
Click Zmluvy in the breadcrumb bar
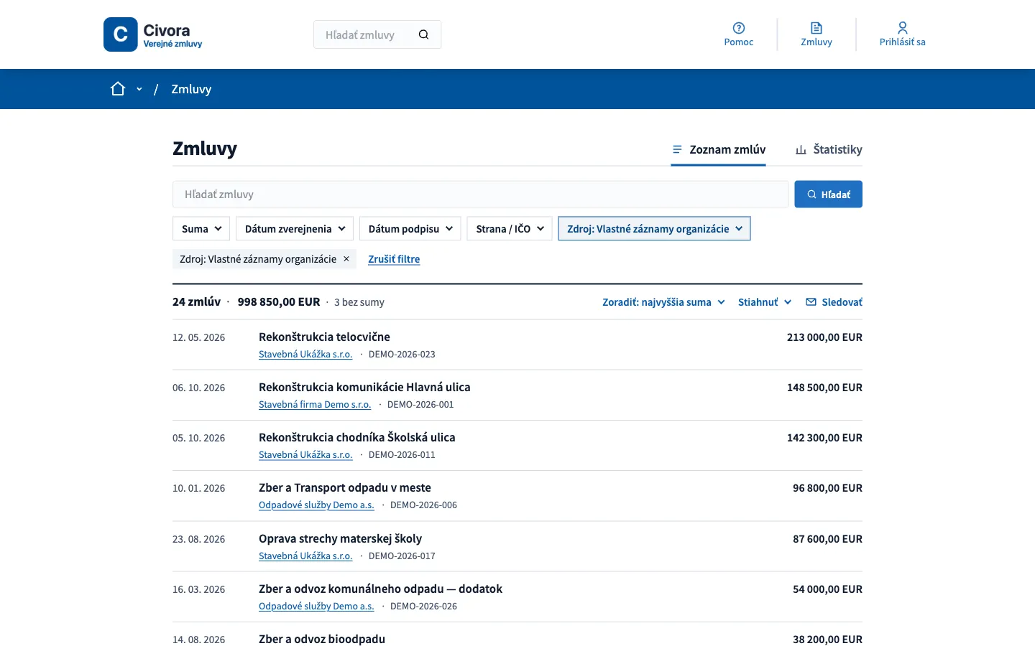tap(191, 89)
